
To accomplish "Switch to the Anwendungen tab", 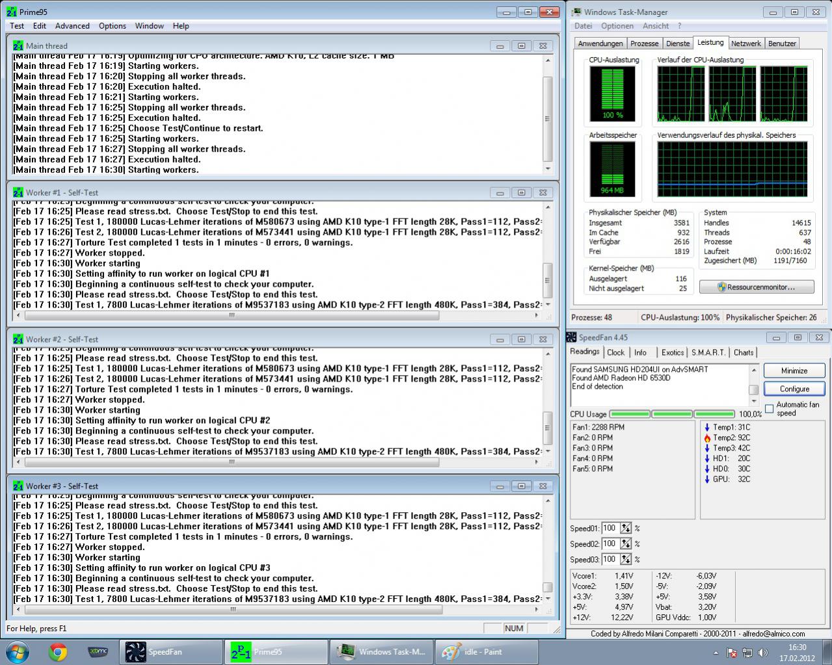I will 600,44.
